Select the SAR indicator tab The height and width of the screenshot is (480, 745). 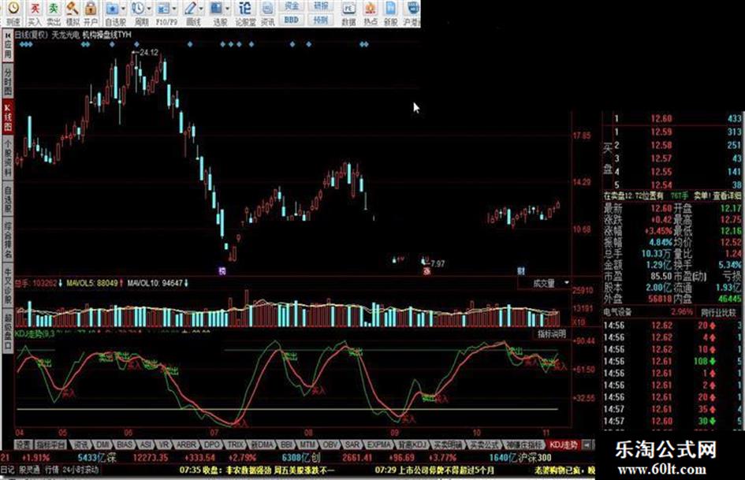pos(352,445)
